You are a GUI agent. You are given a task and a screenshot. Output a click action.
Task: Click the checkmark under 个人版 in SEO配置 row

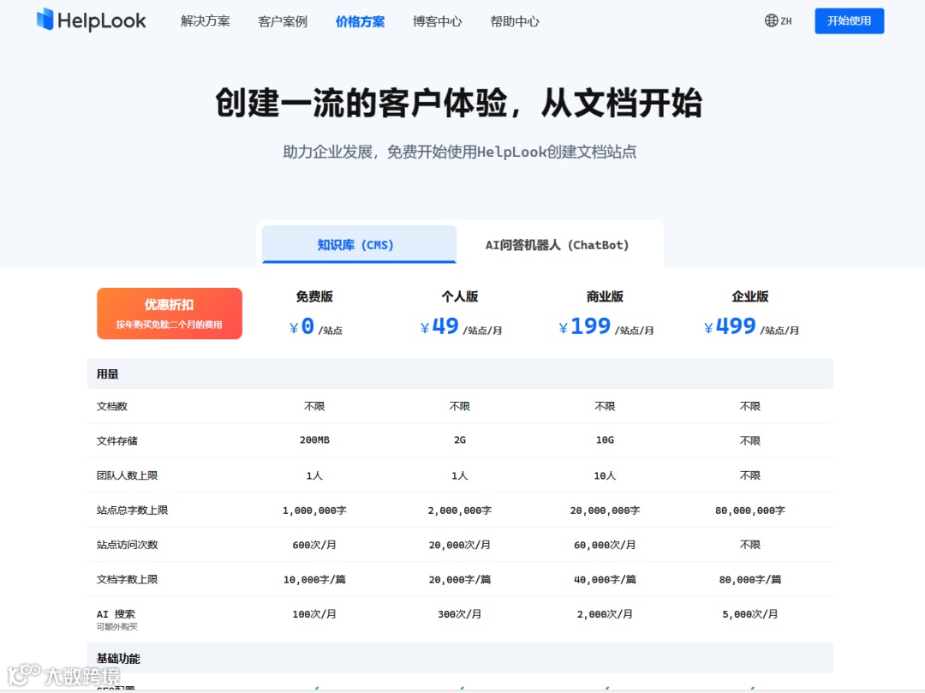[x=460, y=689]
